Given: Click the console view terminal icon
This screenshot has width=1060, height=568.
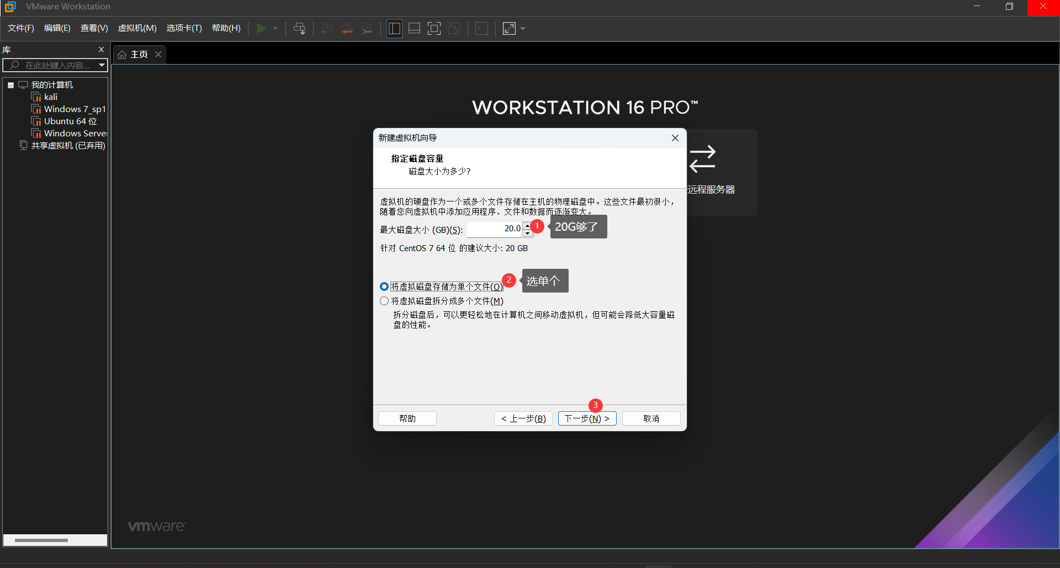Looking at the screenshot, I should (x=482, y=28).
